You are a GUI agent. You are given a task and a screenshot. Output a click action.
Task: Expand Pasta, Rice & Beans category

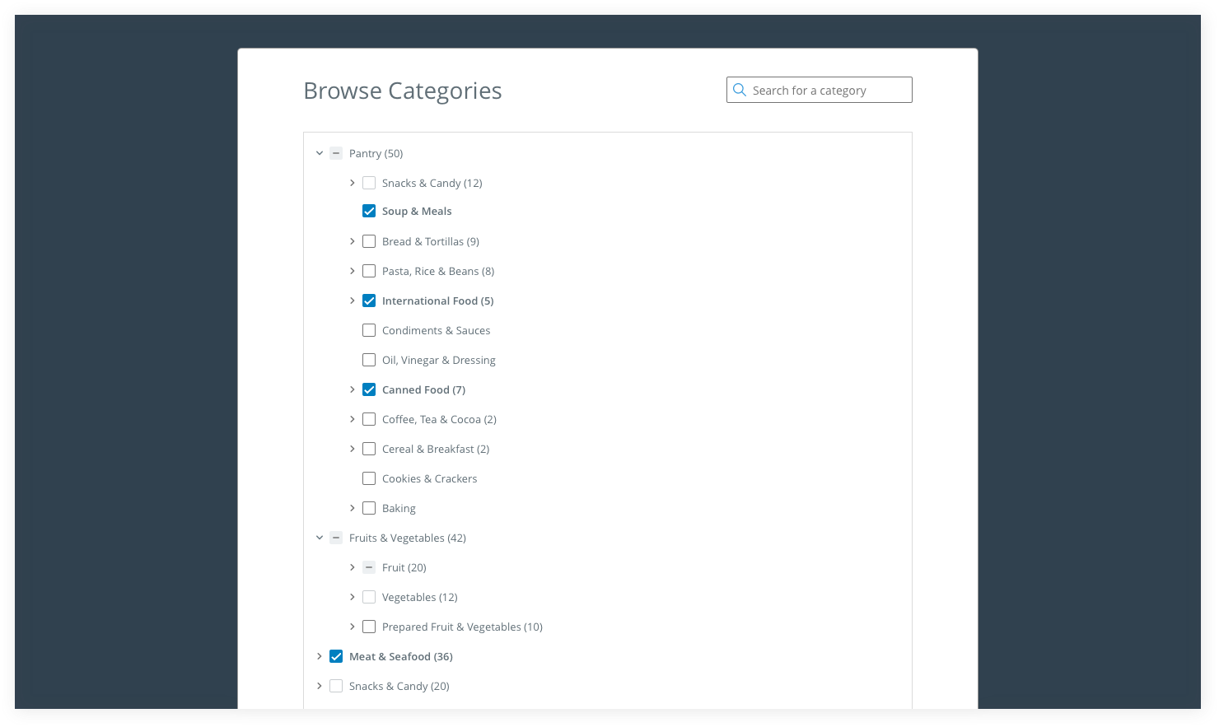(353, 271)
